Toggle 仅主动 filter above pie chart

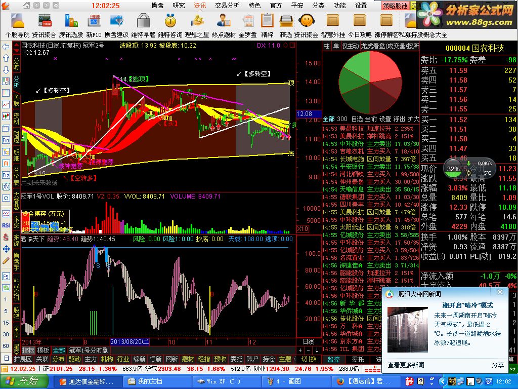pyautogui.click(x=350, y=46)
